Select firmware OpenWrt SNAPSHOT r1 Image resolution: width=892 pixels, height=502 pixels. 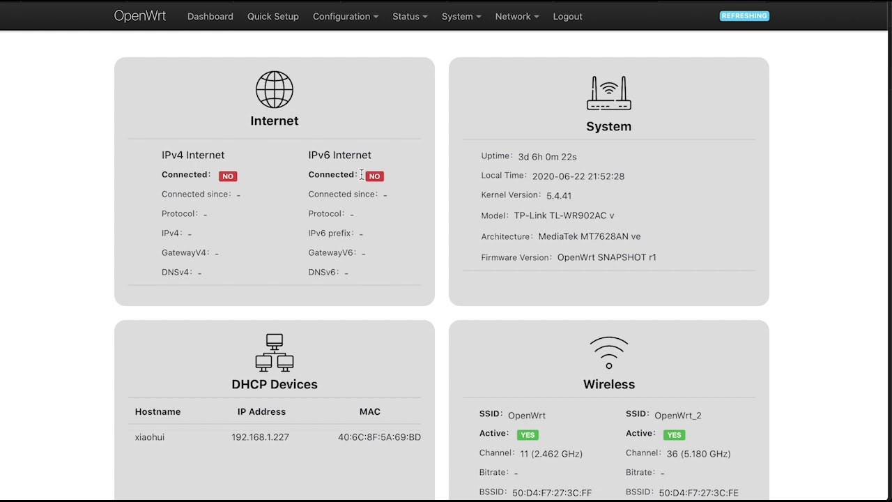coord(606,257)
